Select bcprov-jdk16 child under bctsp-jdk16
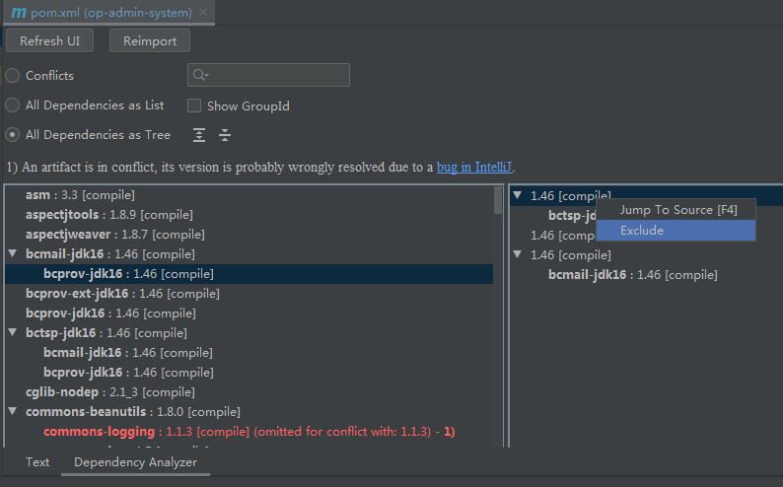 pyautogui.click(x=249, y=373)
